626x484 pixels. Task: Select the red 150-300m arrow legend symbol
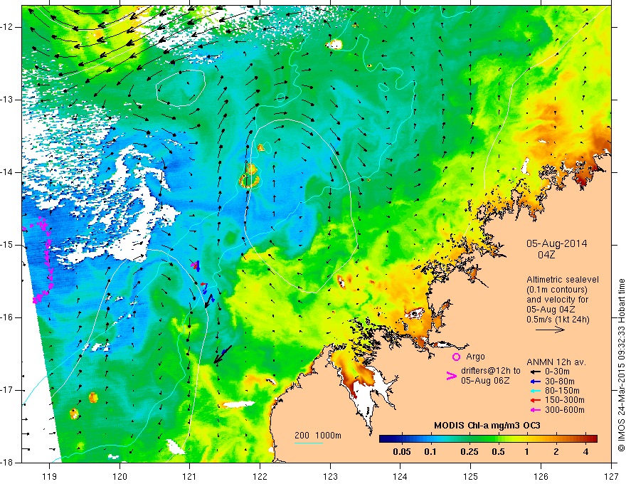(535, 400)
